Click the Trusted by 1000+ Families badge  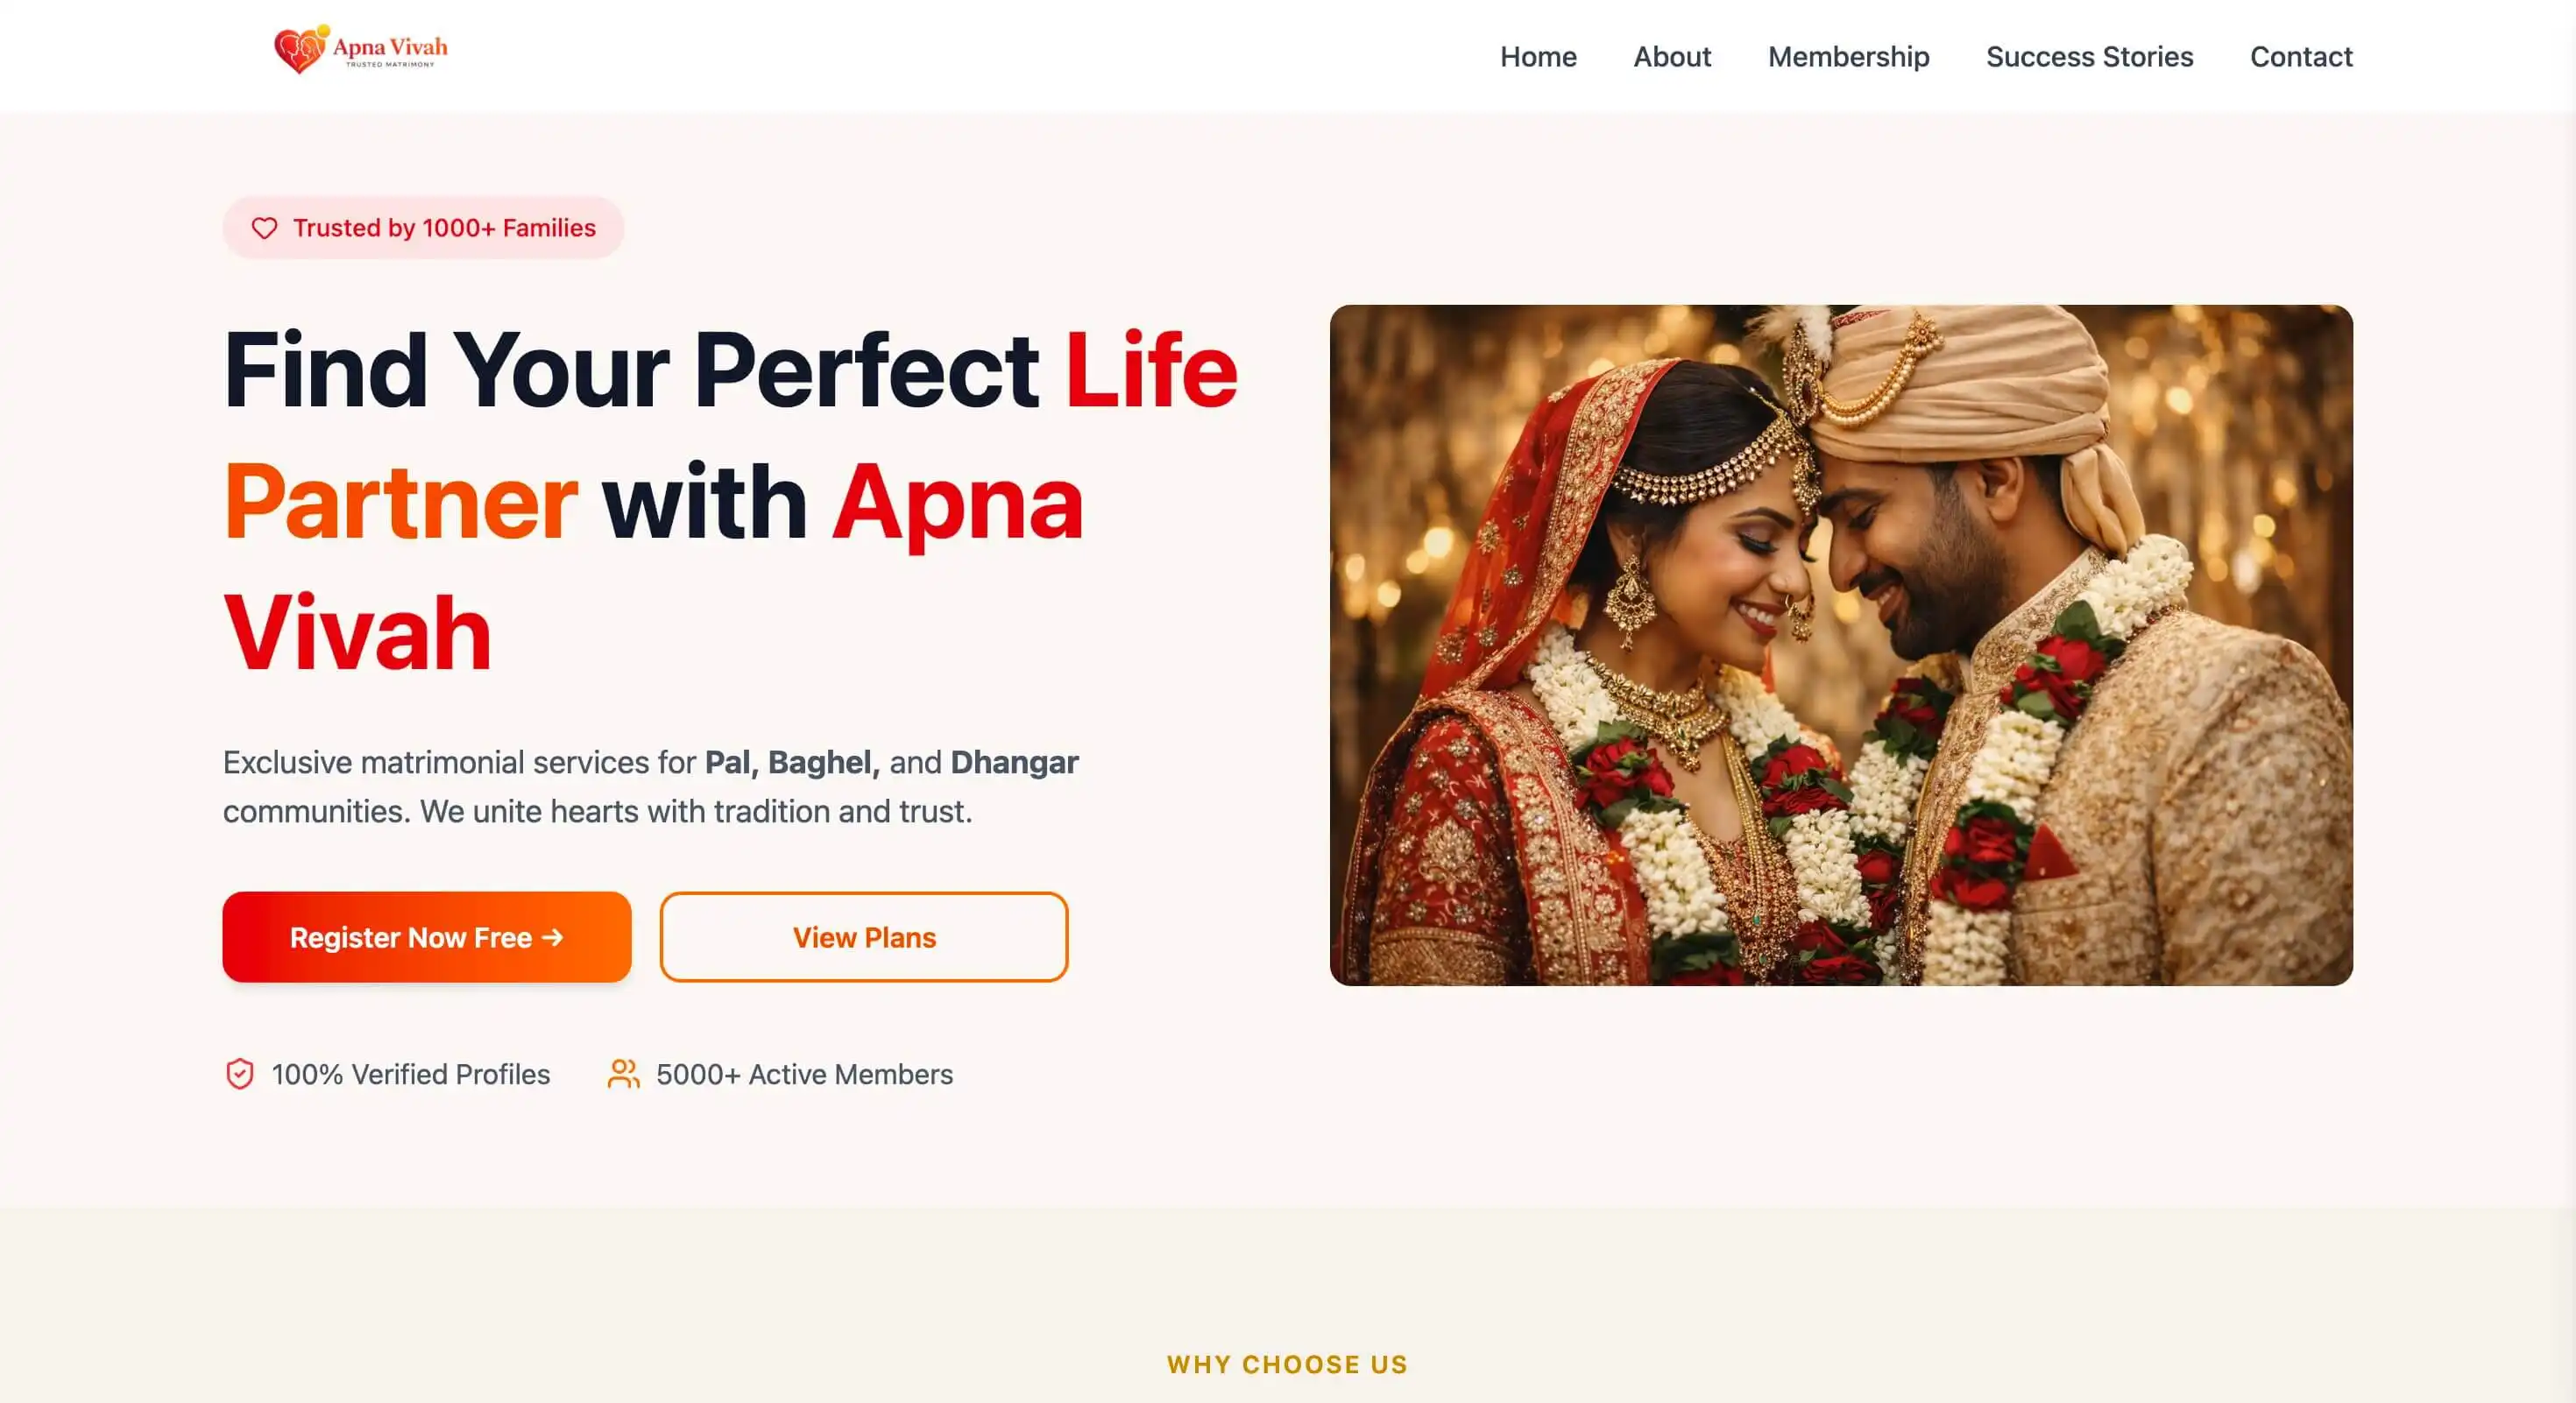pos(423,228)
